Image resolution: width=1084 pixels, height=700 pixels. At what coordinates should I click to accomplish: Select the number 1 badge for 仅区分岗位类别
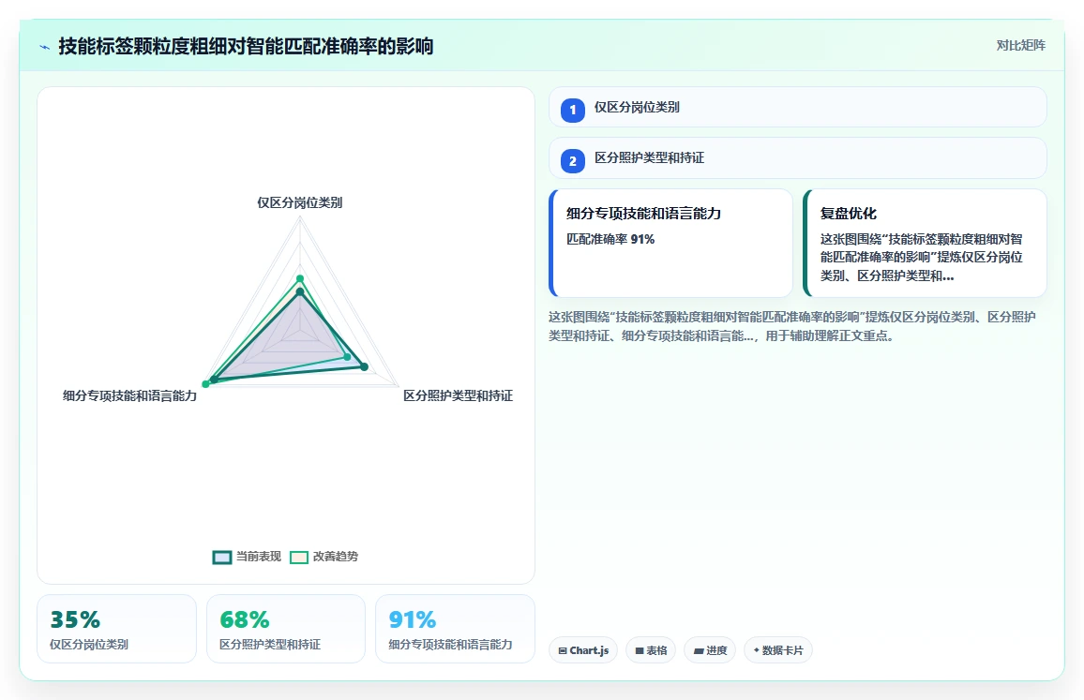point(572,110)
